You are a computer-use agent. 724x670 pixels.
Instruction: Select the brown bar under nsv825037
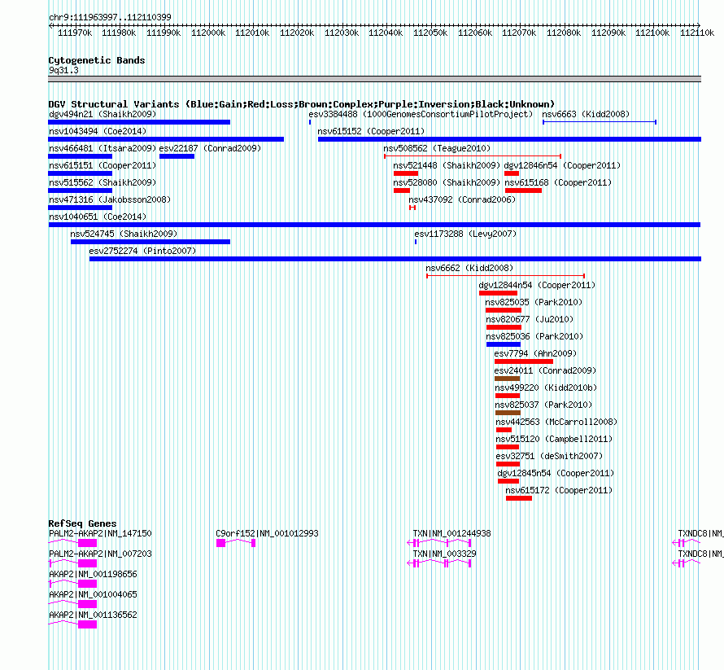pyautogui.click(x=508, y=413)
